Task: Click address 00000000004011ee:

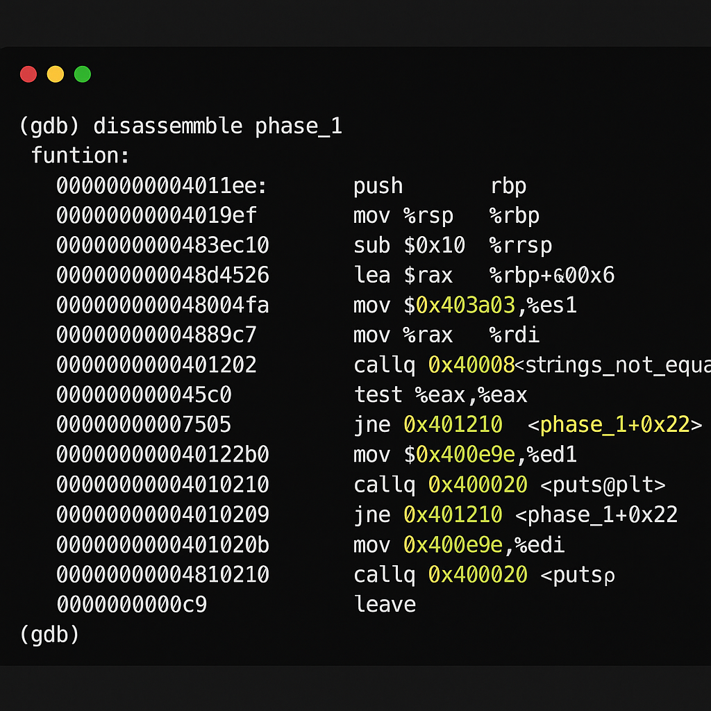Action: pyautogui.click(x=162, y=186)
